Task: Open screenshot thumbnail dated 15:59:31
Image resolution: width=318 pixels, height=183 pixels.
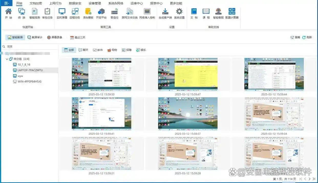Action: point(101,153)
